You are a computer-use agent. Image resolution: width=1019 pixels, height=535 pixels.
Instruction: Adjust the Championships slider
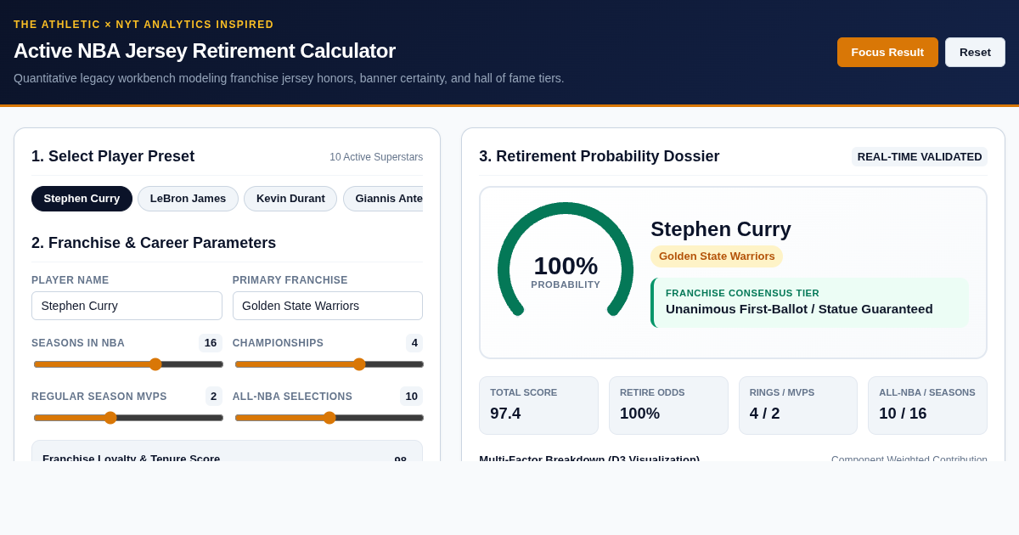click(x=329, y=364)
